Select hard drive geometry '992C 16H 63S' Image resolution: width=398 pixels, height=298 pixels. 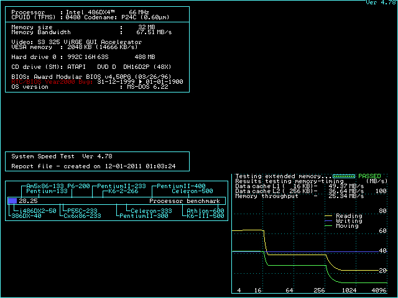click(x=88, y=57)
